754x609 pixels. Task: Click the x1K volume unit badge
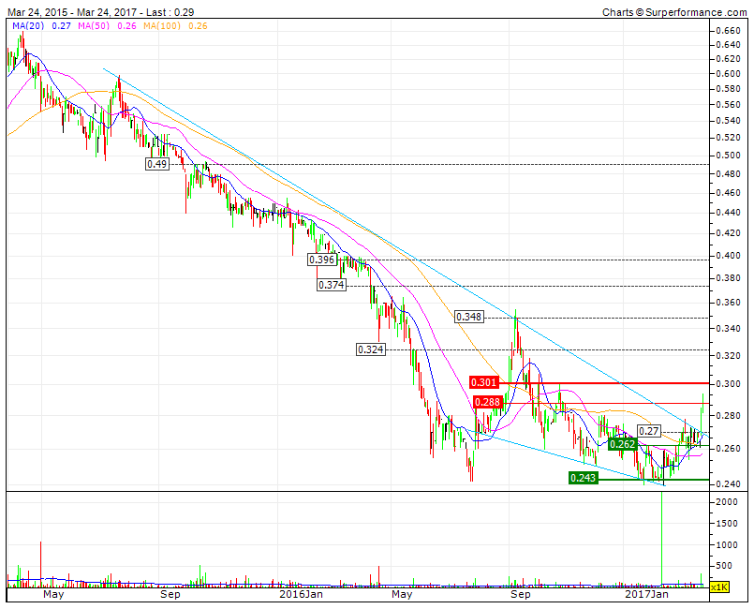pyautogui.click(x=720, y=587)
